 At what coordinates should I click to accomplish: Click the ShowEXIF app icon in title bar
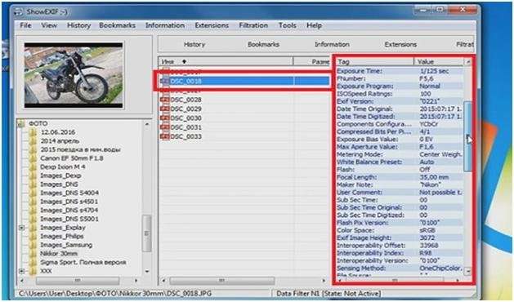19,11
